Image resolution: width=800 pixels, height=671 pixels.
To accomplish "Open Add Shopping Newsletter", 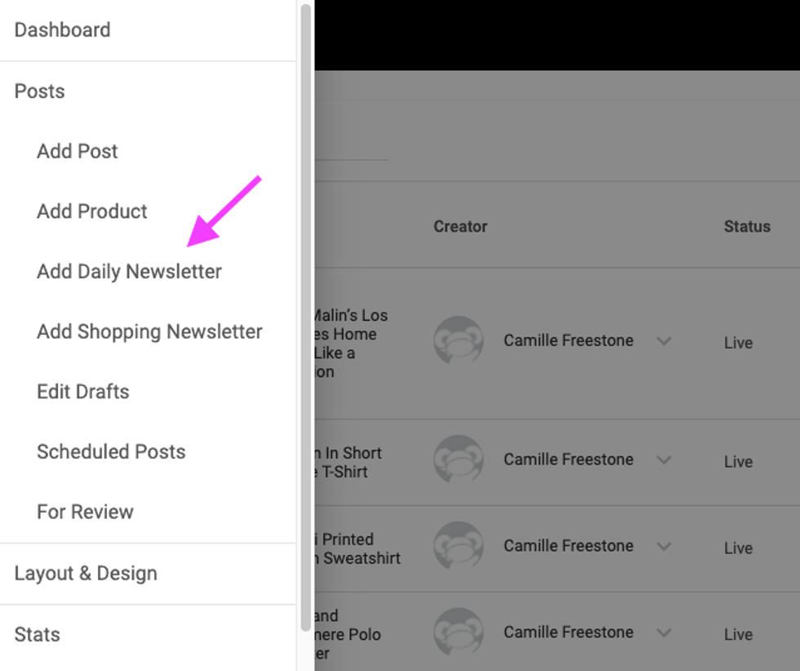I will pyautogui.click(x=149, y=332).
